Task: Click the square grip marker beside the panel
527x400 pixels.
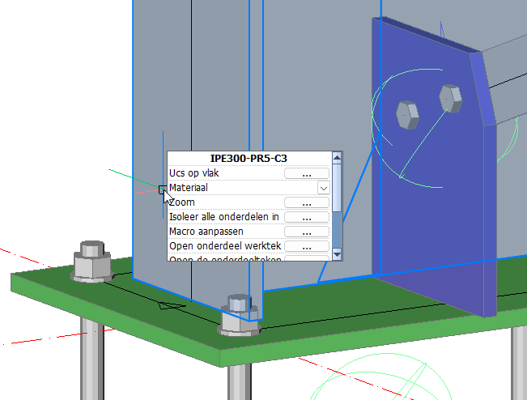Action: (163, 190)
